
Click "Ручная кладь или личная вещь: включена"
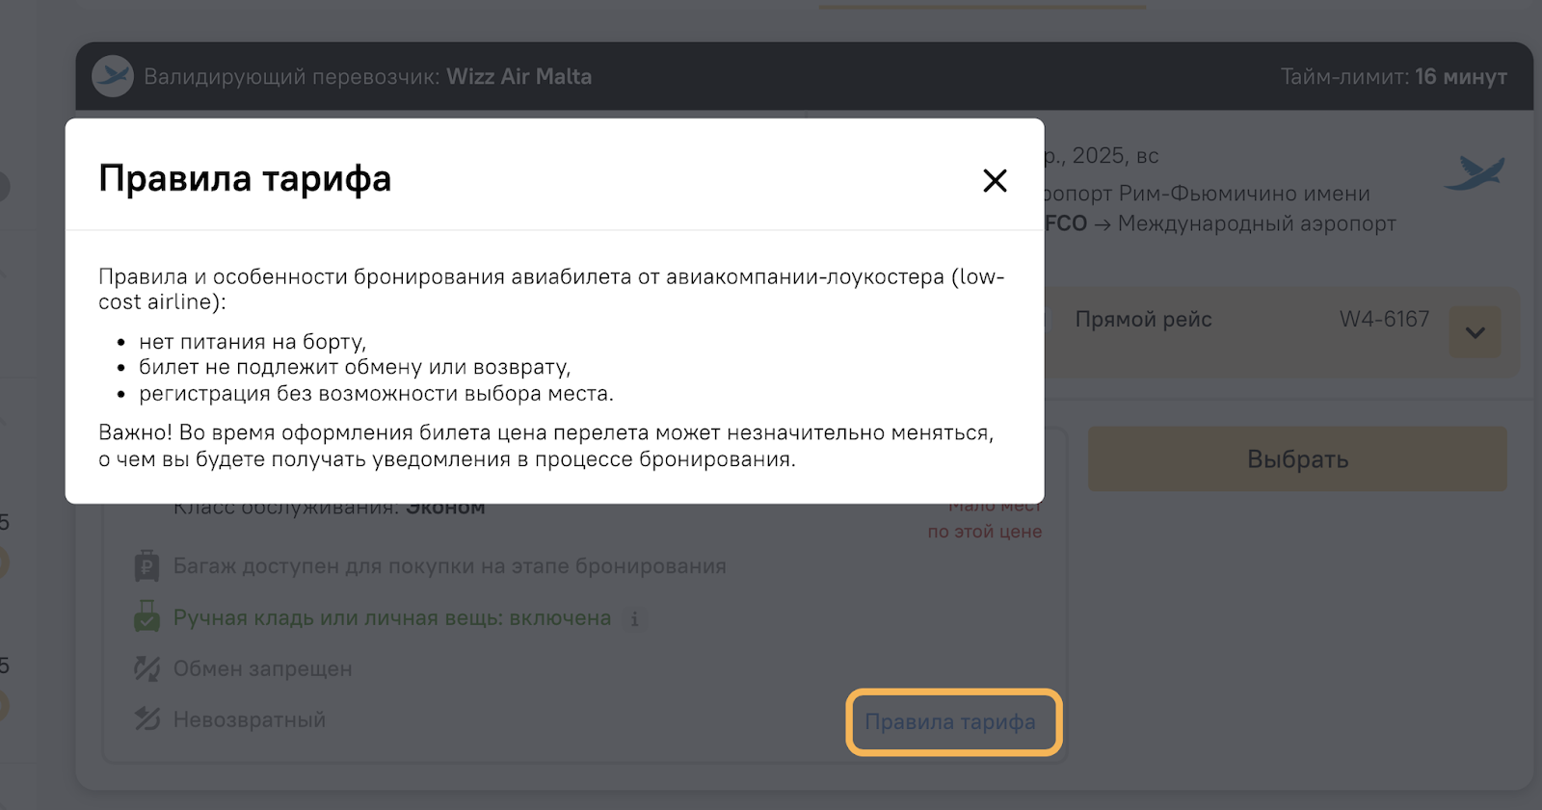pyautogui.click(x=392, y=618)
